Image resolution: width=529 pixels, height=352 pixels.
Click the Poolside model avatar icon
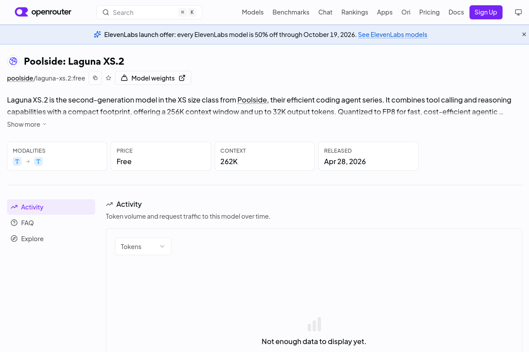13,61
